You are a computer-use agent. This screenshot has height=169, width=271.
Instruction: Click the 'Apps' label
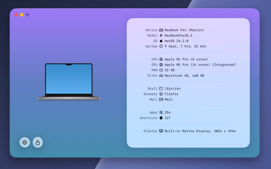[153, 113]
